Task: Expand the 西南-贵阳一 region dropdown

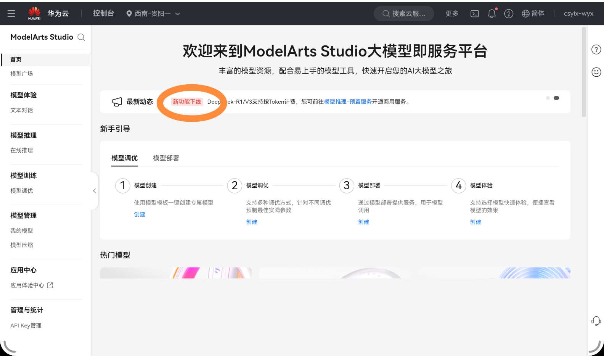Action: 153,14
